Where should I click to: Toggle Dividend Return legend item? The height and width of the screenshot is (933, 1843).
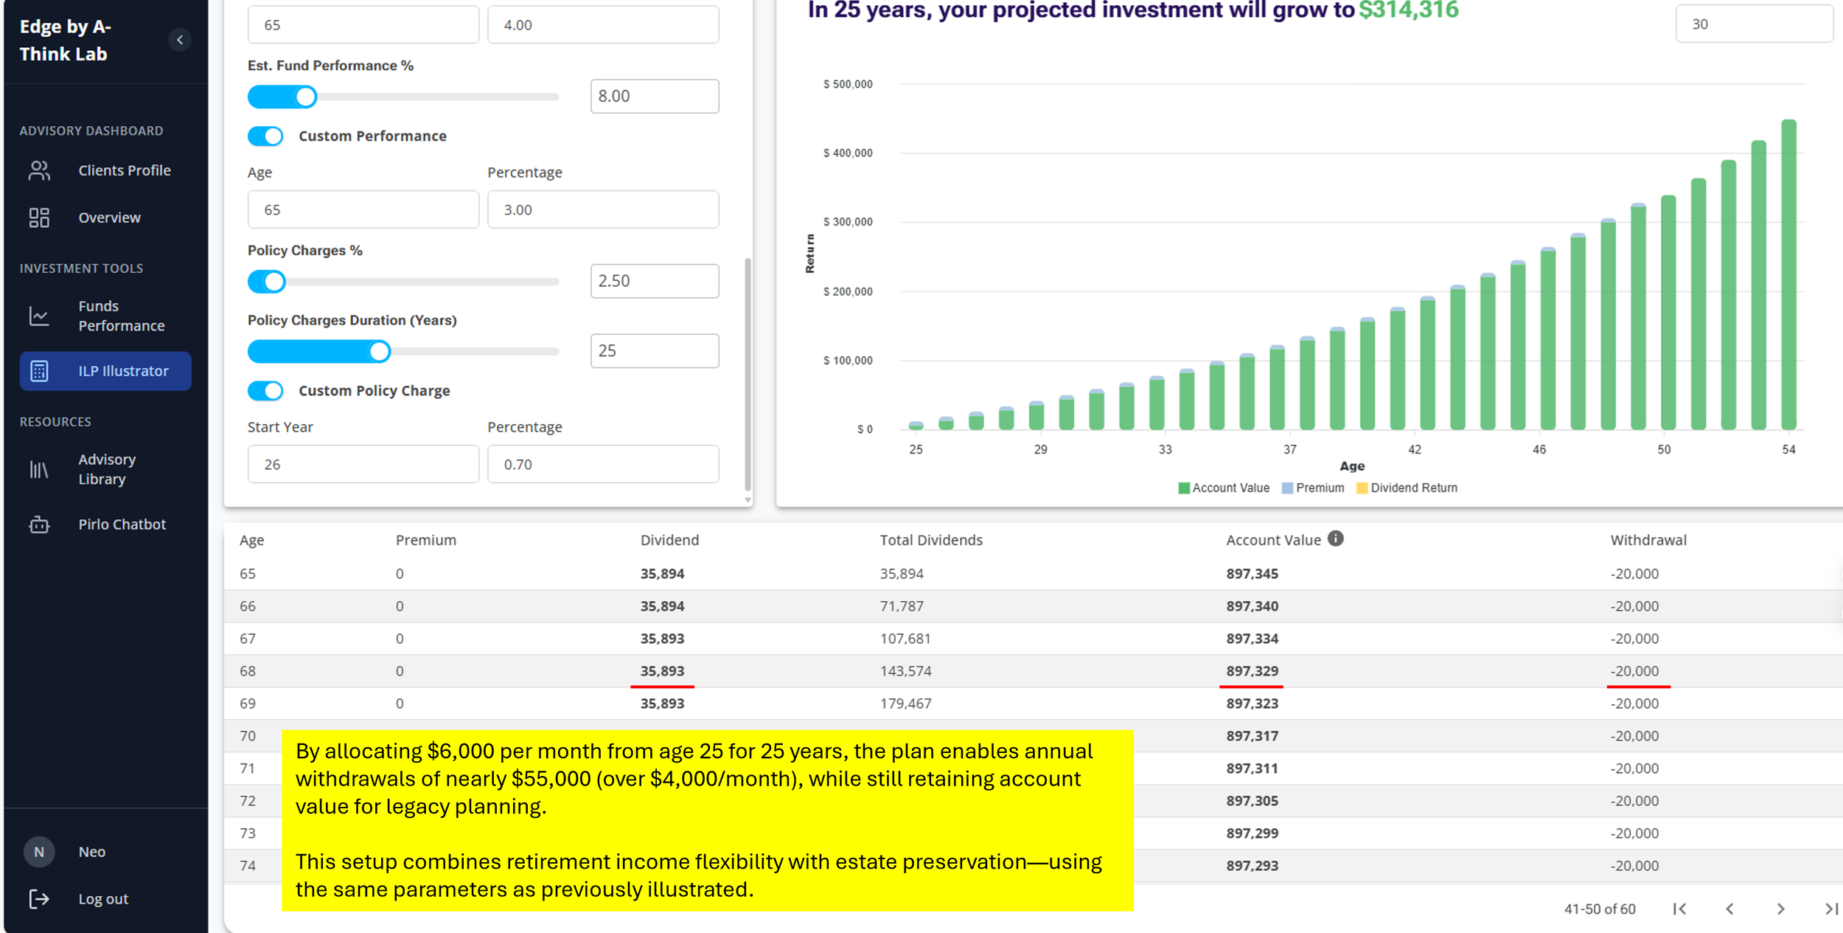coord(1407,488)
